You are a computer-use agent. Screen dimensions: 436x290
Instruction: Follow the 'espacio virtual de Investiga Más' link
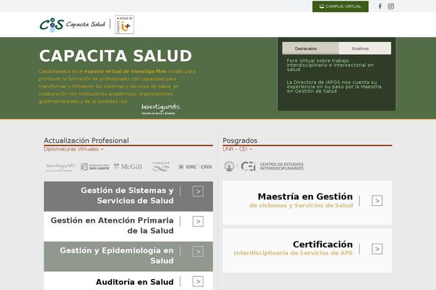pos(125,71)
